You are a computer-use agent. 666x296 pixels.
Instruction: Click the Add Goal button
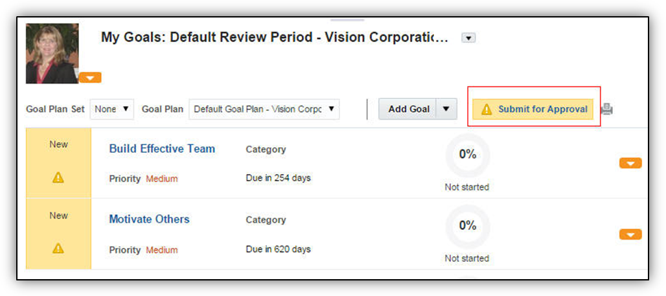pyautogui.click(x=408, y=109)
